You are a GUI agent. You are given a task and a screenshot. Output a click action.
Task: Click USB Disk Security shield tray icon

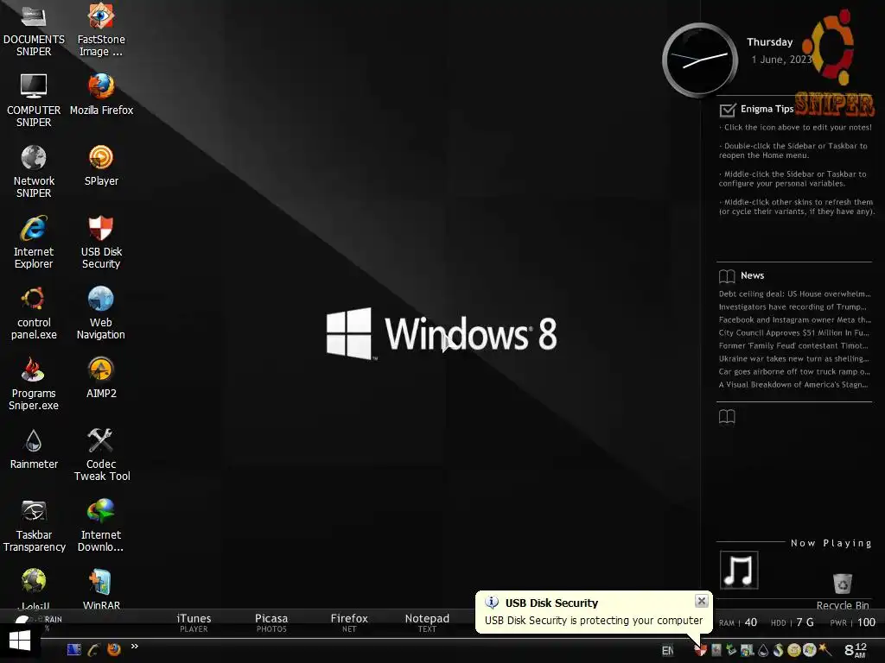(700, 651)
